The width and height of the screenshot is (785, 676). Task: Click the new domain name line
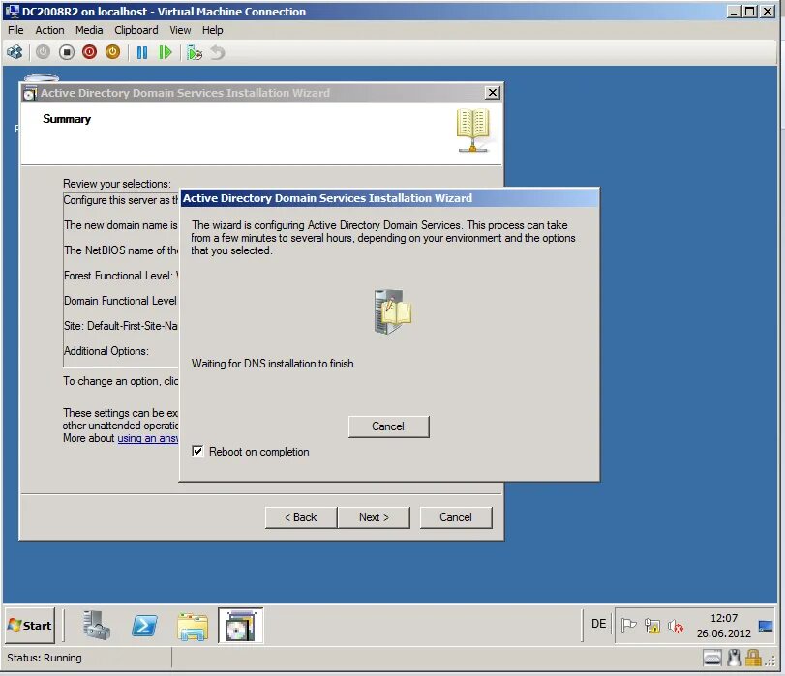121,225
